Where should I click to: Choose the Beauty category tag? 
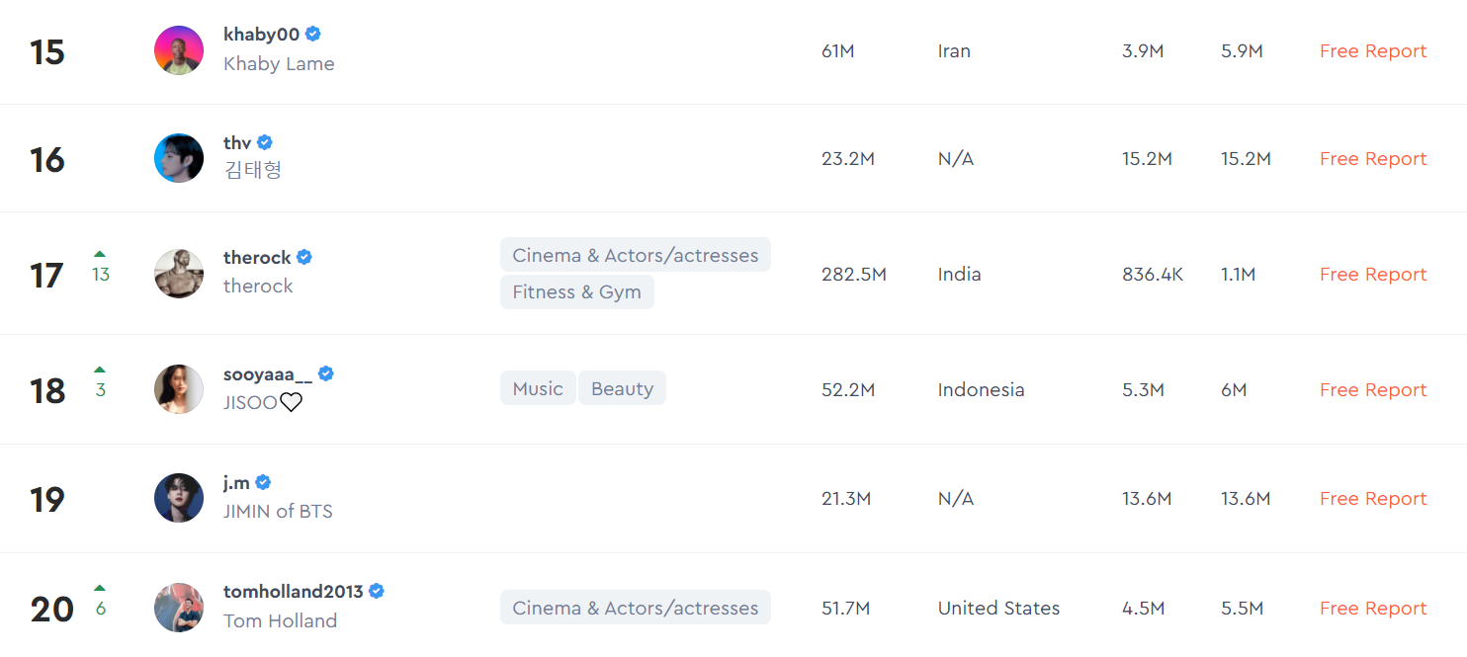[622, 388]
